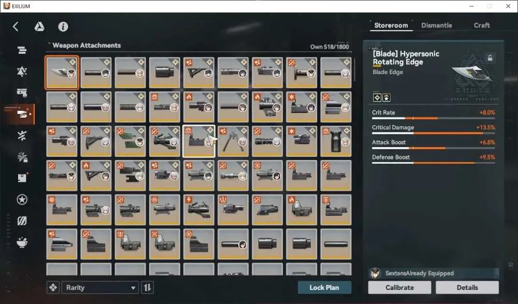Switch to the Dismantle tab
The height and width of the screenshot is (304, 518).
436,25
